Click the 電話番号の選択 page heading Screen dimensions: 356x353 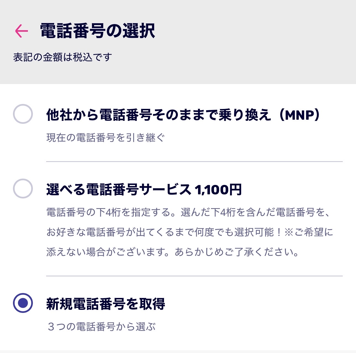click(x=97, y=31)
